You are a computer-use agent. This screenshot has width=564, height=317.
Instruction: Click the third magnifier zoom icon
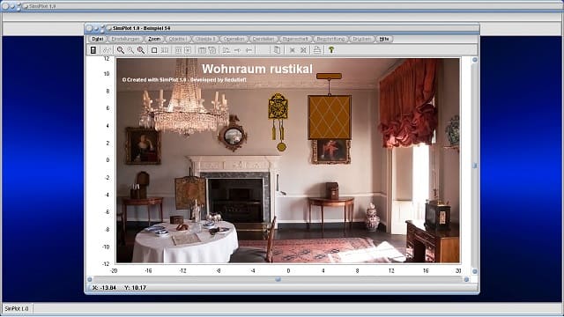pyautogui.click(x=141, y=50)
